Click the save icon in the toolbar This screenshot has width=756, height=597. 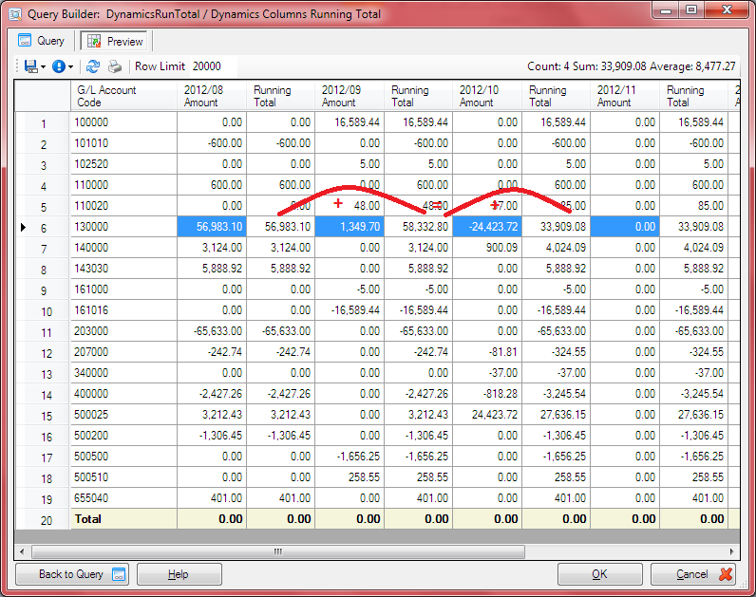tap(30, 66)
